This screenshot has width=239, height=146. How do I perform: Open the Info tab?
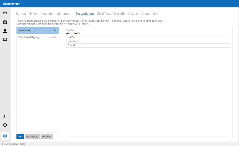(156, 14)
